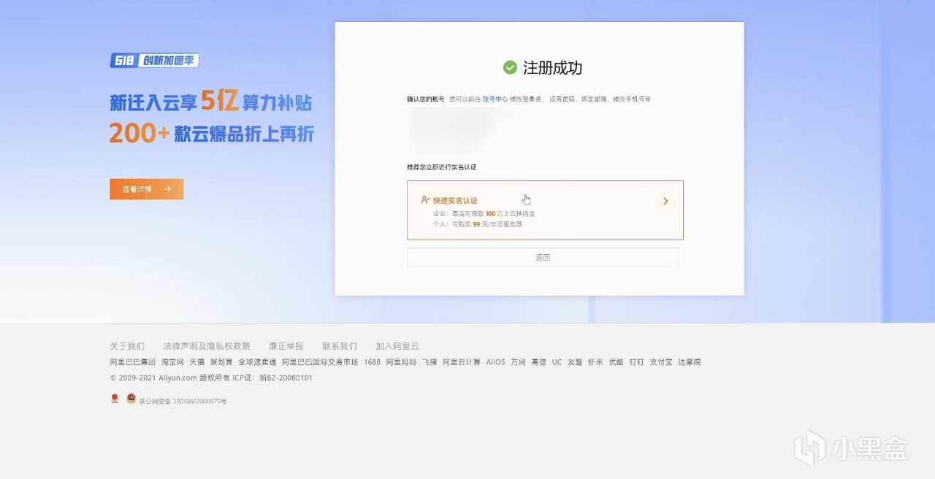
Task: Click 浙公网安备 33010602009975号 text
Action: pos(183,401)
